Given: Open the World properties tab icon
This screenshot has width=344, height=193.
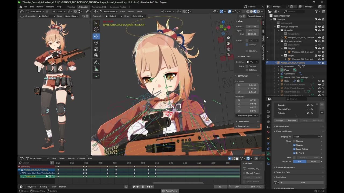Looking at the screenshot, I should pyautogui.click(x=268, y=132).
